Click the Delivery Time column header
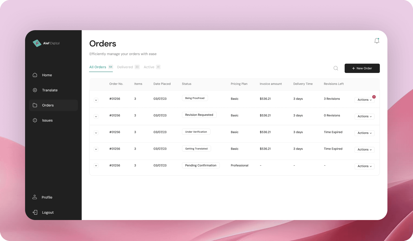 [x=303, y=84]
